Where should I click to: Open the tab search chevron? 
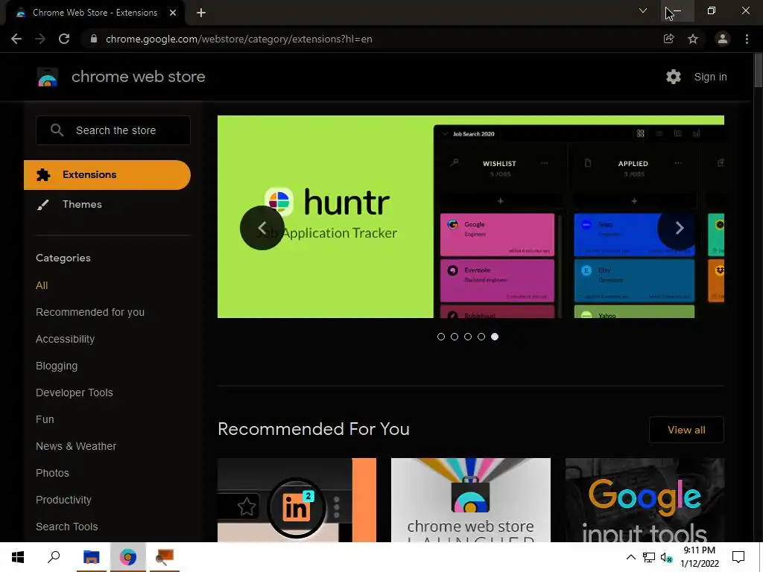click(x=643, y=10)
